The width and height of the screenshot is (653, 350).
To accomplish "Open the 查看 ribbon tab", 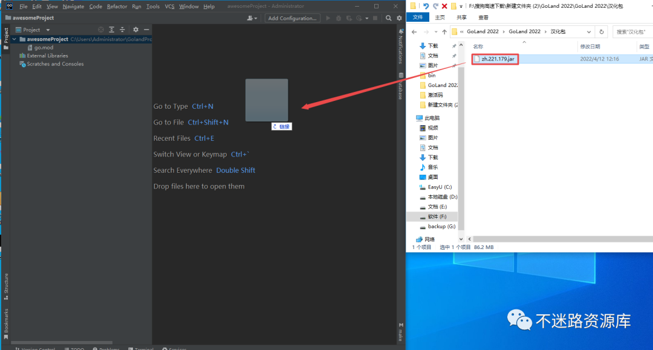I will [484, 18].
